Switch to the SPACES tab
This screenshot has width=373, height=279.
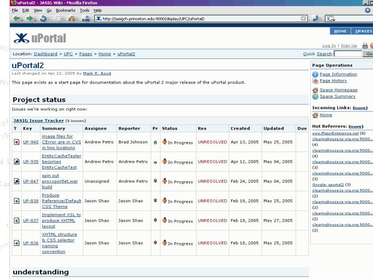(362, 31)
